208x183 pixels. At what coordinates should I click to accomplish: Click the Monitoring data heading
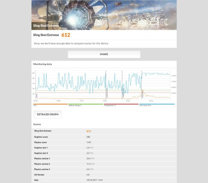[42, 64]
